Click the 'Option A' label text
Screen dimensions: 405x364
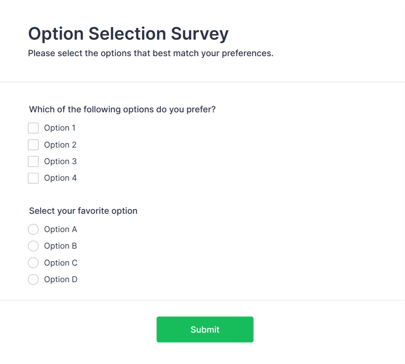[x=61, y=229]
